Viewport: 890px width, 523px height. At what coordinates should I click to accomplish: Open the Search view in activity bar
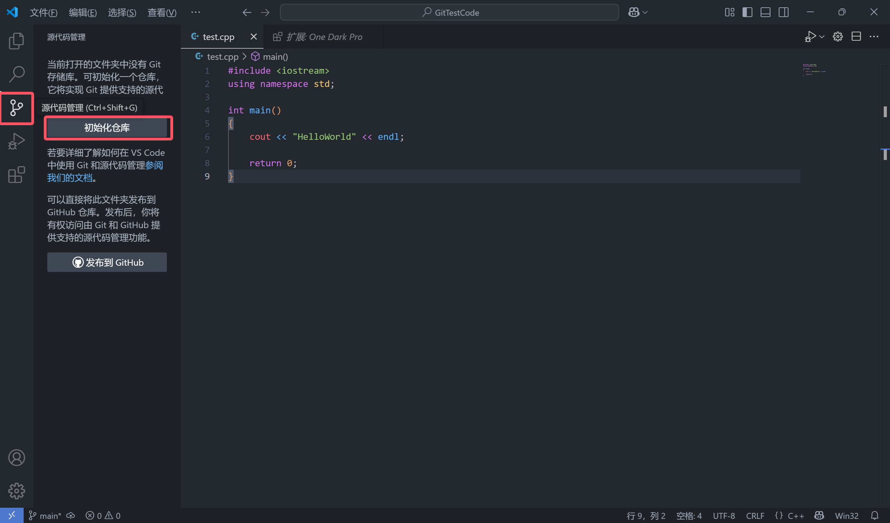point(16,74)
